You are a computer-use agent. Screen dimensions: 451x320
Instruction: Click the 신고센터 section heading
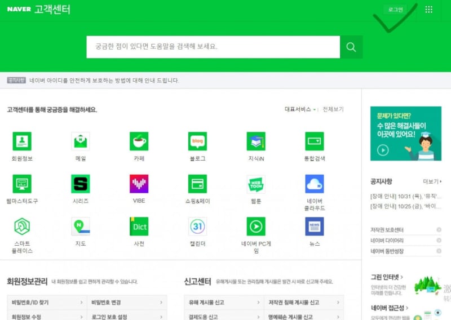click(x=198, y=281)
